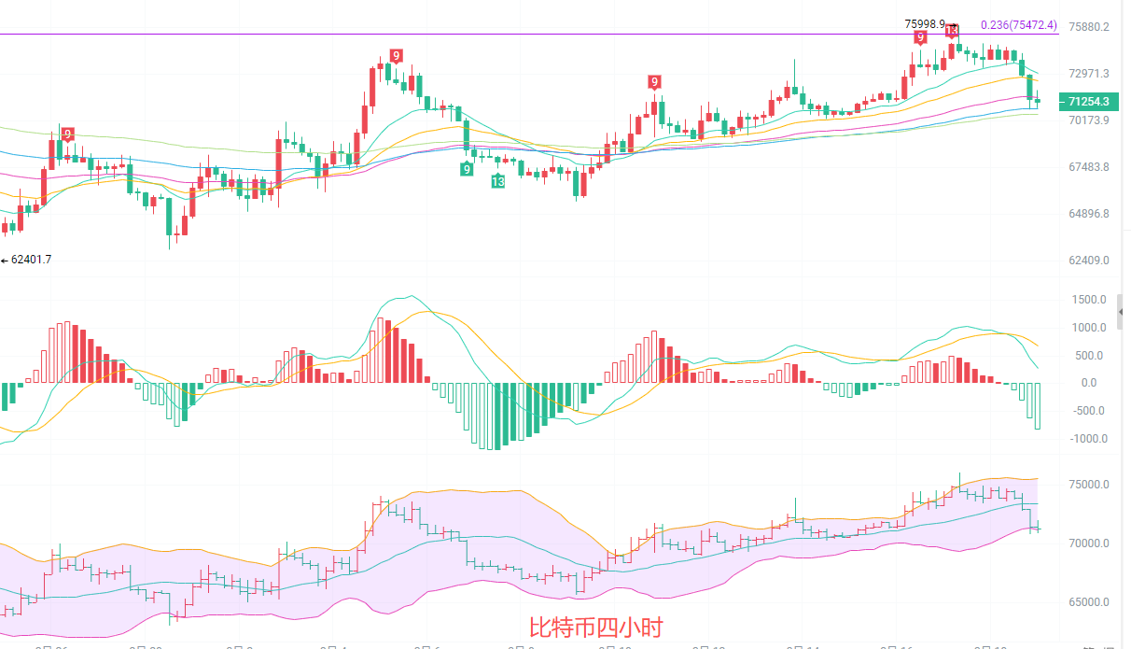Click the 62409.0 price axis label
The width and height of the screenshot is (1131, 649).
(1089, 261)
